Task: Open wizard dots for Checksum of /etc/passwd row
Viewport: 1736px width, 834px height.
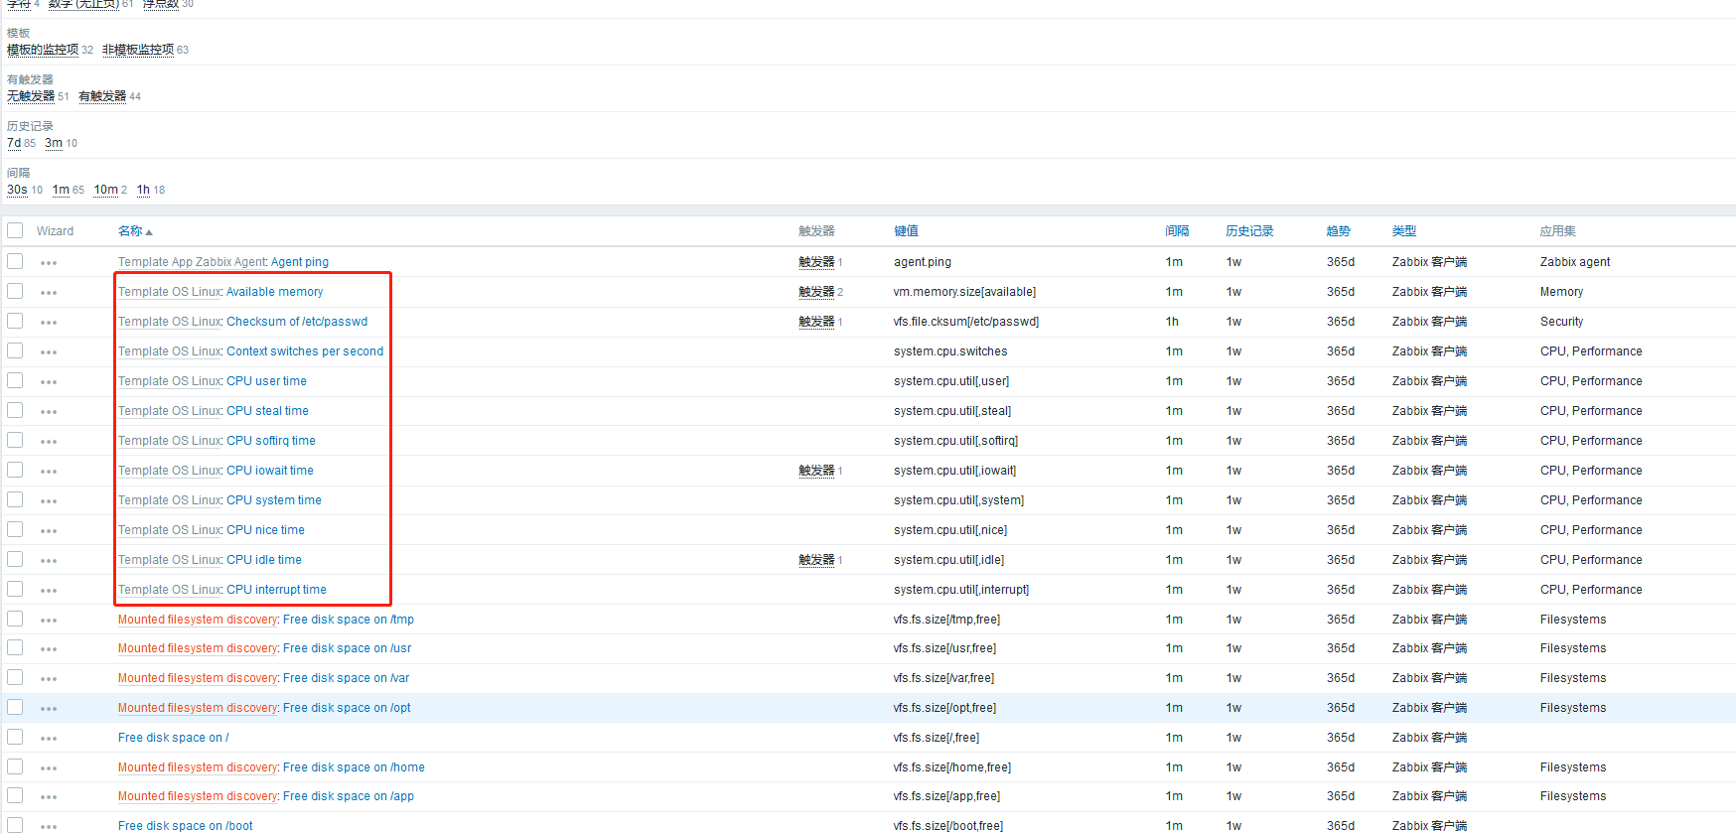Action: [x=49, y=323]
